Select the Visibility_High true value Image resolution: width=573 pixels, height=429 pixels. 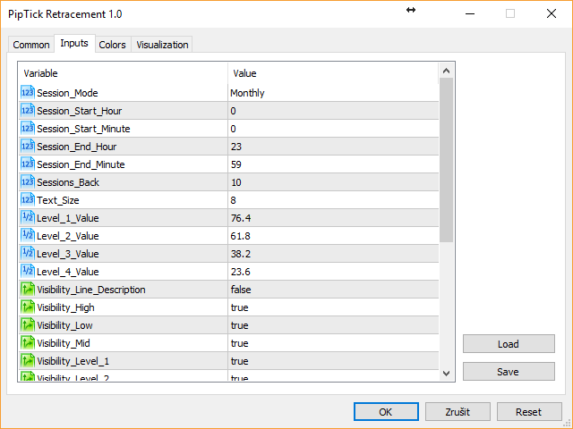240,307
